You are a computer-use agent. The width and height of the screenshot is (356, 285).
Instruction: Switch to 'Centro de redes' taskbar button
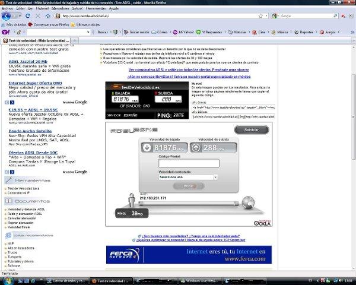coord(66,281)
